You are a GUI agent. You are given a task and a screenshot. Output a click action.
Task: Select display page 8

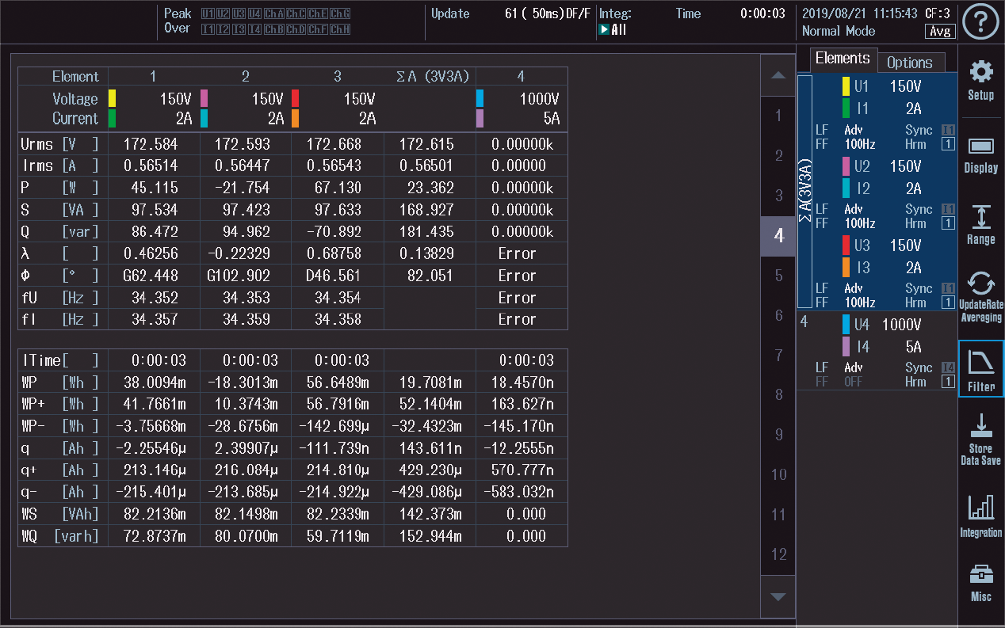pos(778,394)
